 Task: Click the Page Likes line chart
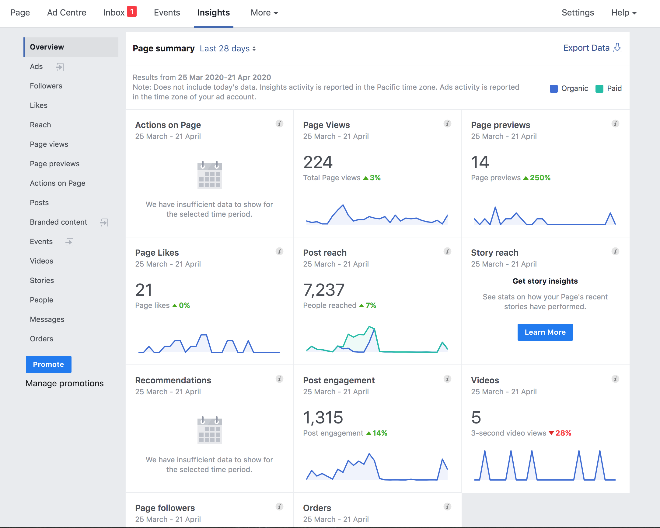(x=209, y=343)
